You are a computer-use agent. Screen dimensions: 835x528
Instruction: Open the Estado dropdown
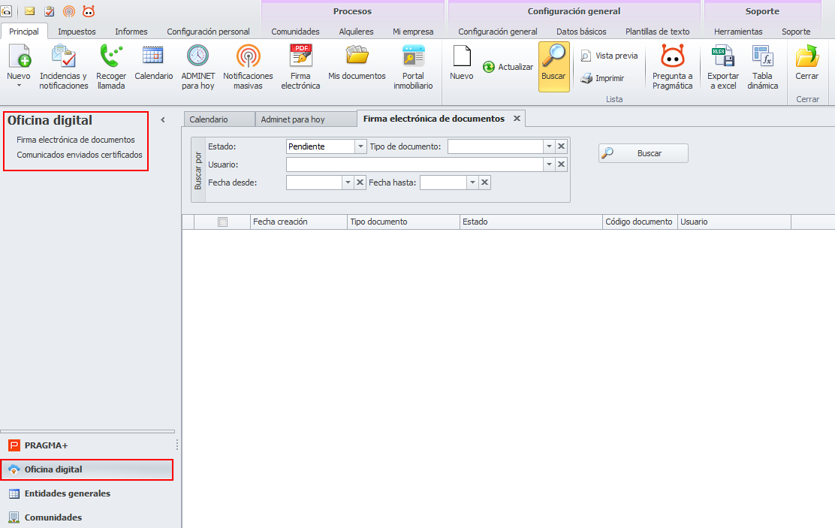click(360, 146)
